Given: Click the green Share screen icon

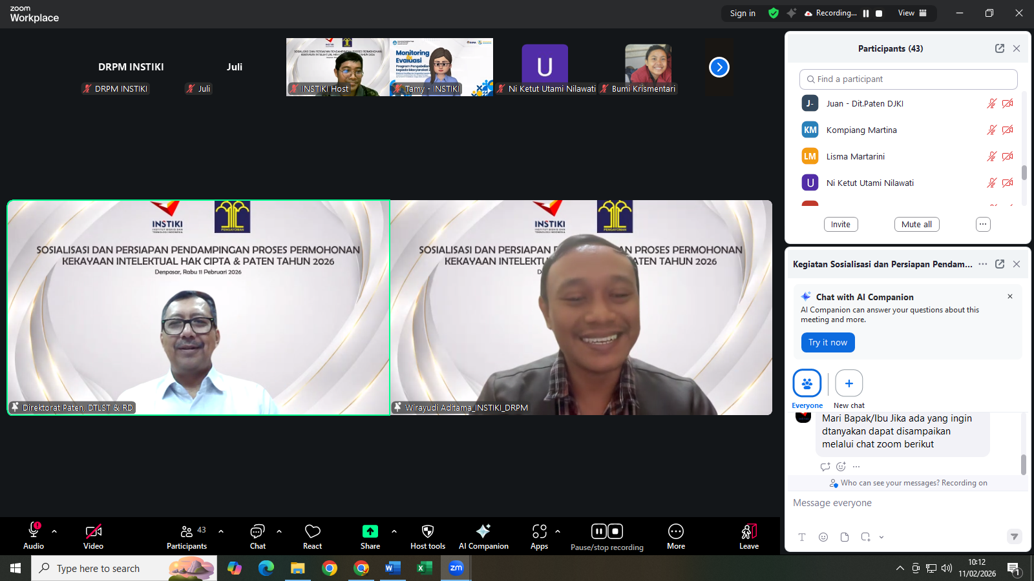Looking at the screenshot, I should coord(370,531).
